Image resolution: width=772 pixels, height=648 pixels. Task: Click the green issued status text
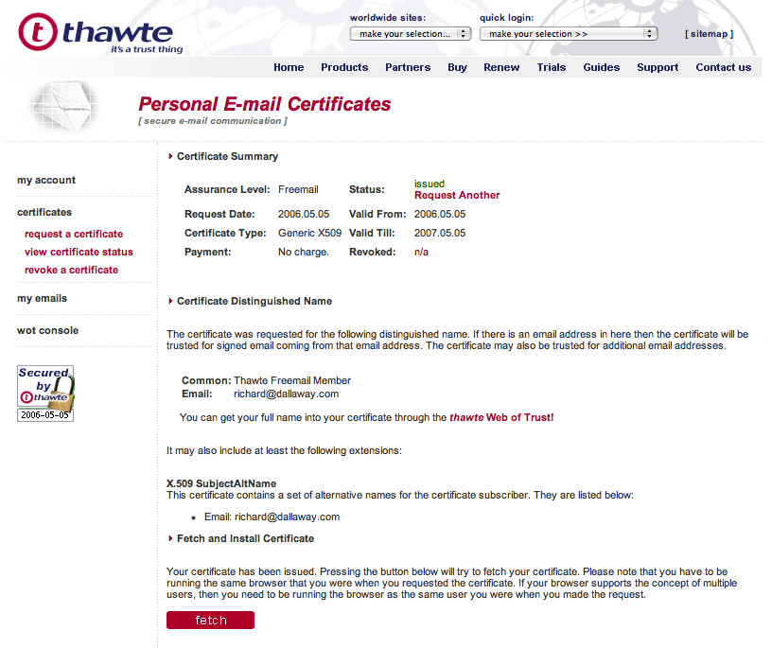(x=430, y=184)
